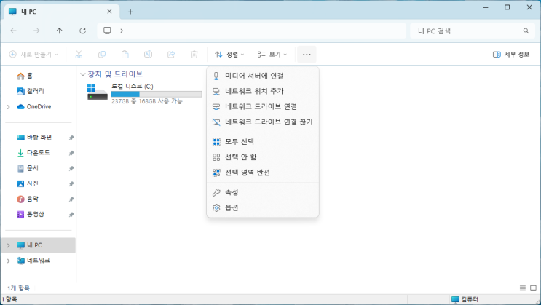The height and width of the screenshot is (305, 541).
Task: Click the 1개 항목 status text
Action: pos(19,288)
